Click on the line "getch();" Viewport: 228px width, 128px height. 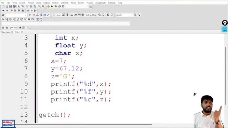click(x=55, y=115)
